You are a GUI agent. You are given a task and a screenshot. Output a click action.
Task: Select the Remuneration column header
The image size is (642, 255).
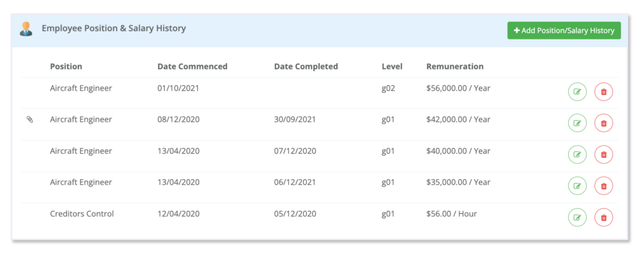point(455,66)
